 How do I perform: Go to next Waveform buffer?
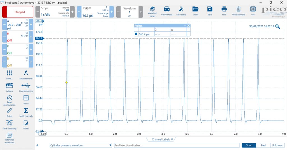pos(141,12)
